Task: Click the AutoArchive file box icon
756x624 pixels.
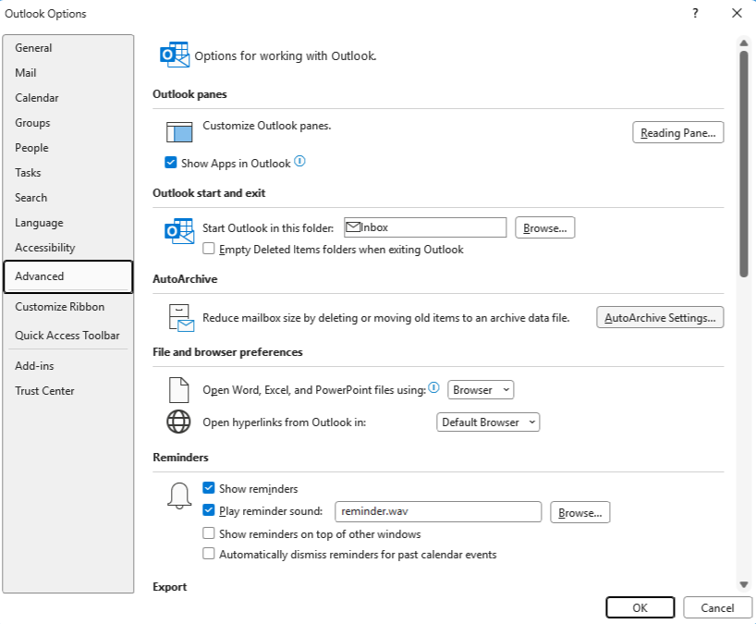Action: pyautogui.click(x=179, y=317)
